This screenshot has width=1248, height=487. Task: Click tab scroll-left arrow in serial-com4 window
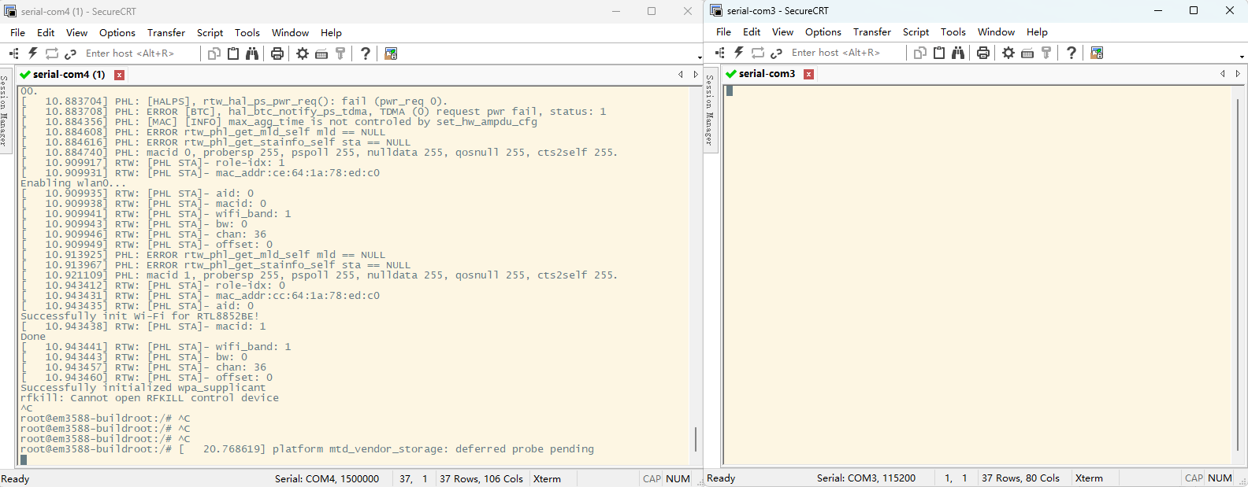click(681, 75)
